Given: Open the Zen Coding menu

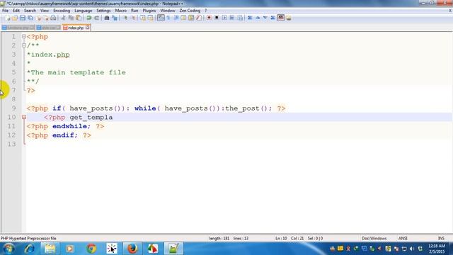Looking at the screenshot, I should (190, 11).
